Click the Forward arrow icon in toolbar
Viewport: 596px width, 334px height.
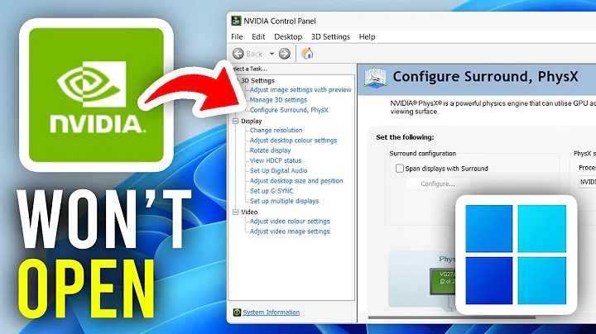pos(284,54)
